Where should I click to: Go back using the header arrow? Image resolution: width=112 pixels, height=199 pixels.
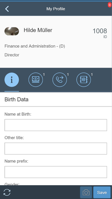click(7, 9)
